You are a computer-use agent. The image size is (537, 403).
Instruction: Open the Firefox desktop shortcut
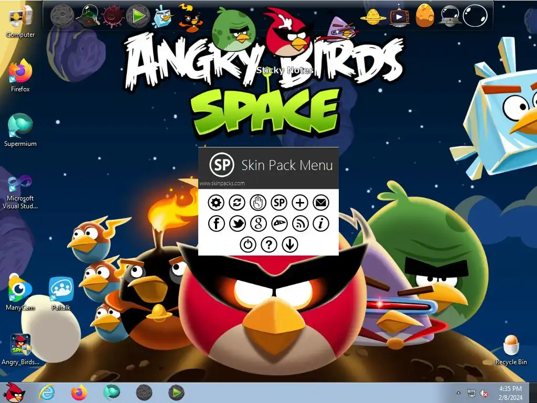tap(20, 76)
